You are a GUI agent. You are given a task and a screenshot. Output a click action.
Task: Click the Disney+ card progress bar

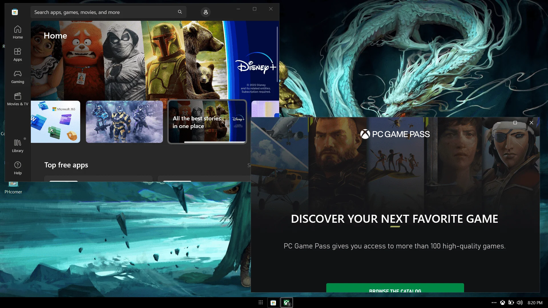(x=214, y=142)
